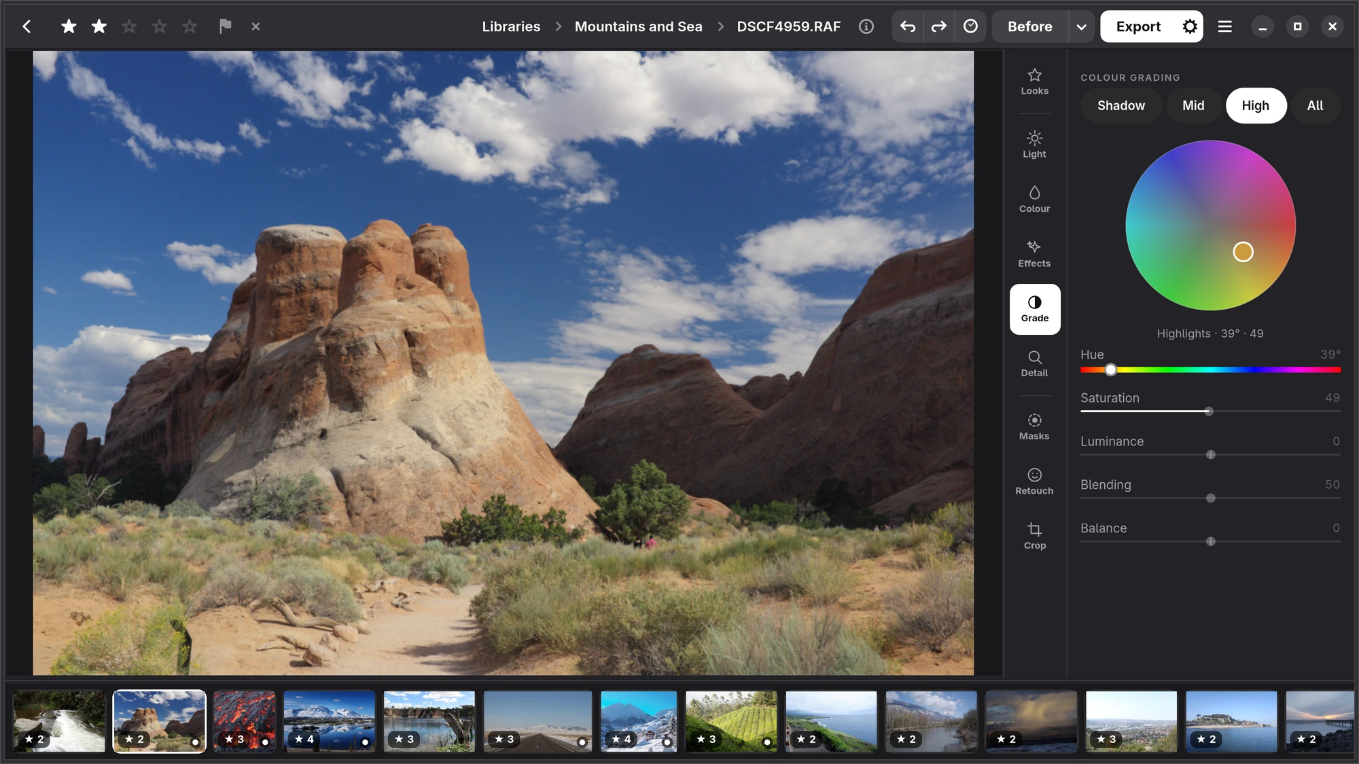Open the Crop tool

pos(1034,536)
